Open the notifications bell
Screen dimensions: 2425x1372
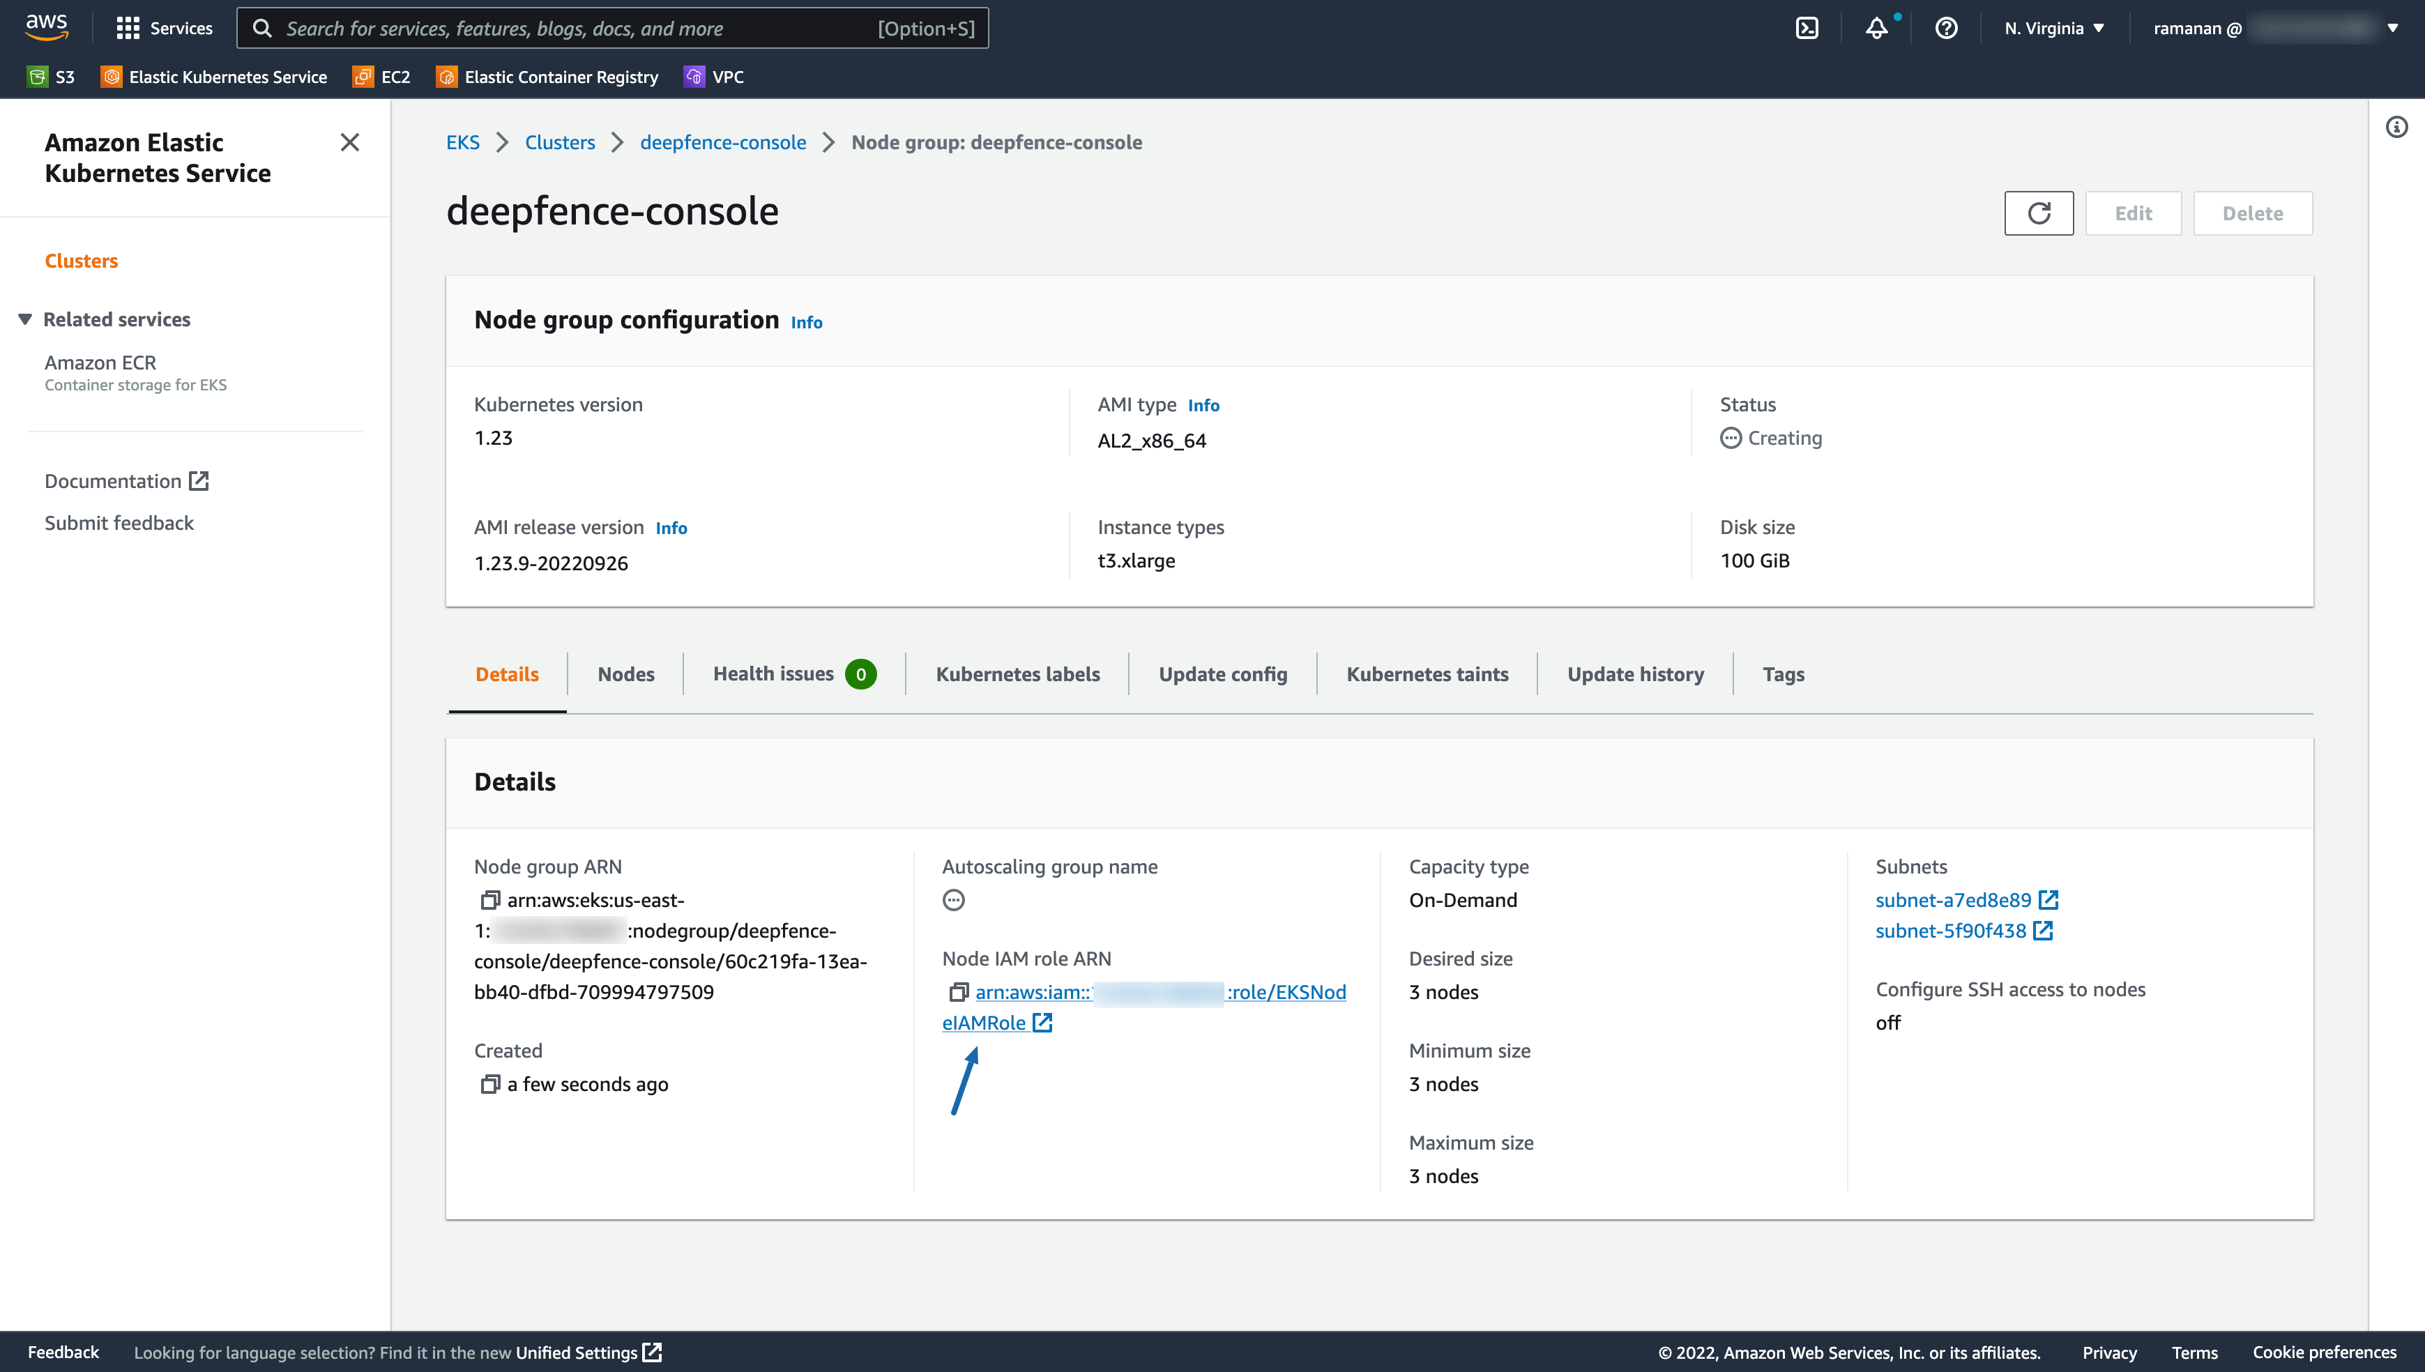[x=1877, y=29]
